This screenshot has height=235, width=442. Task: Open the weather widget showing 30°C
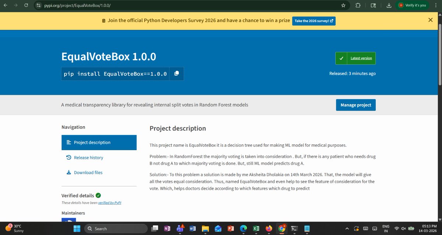(x=15, y=229)
